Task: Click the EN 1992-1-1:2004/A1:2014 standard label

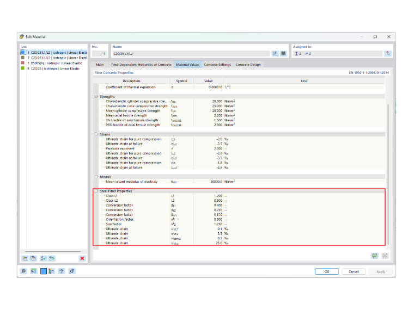Action: tap(369, 72)
